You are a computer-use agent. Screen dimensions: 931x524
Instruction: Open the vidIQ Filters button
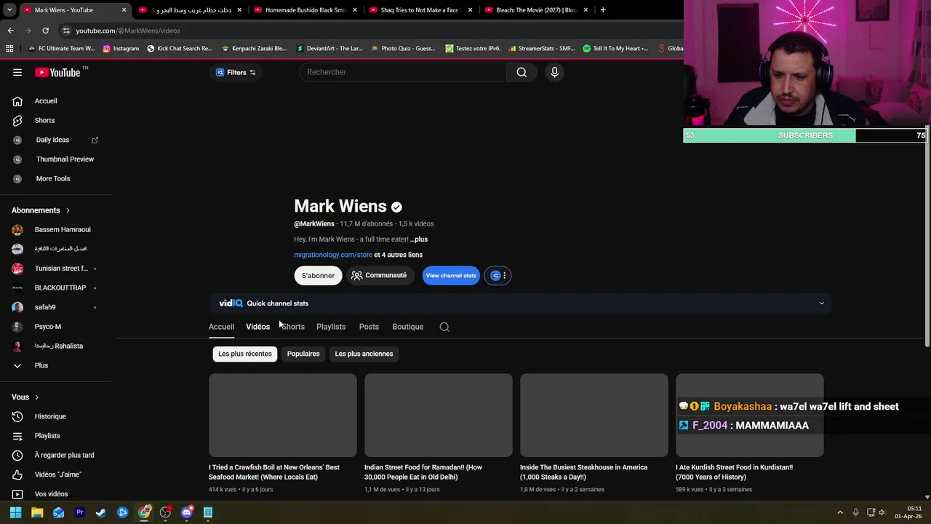[x=236, y=72]
